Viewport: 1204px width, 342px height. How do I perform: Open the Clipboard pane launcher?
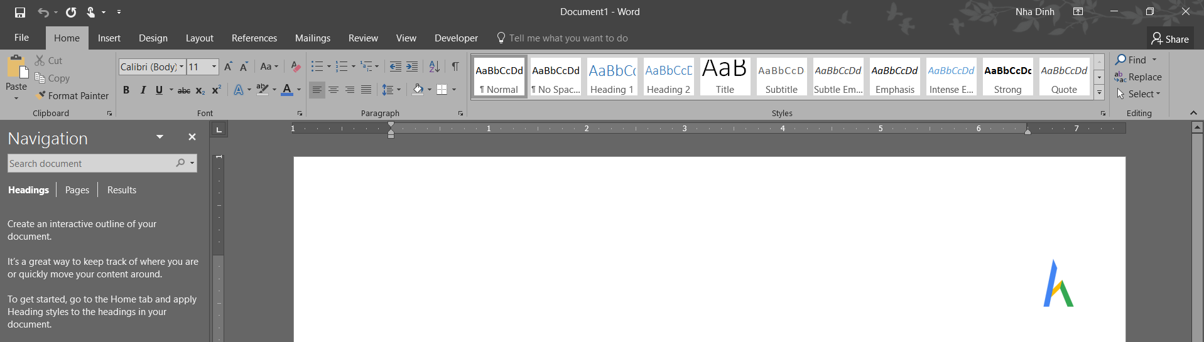click(x=109, y=114)
